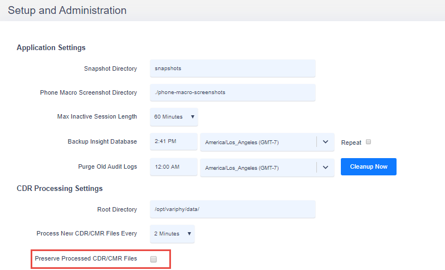Set the Backup Insight Database time field

[173, 141]
